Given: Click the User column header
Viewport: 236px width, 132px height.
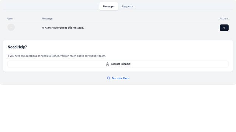Looking at the screenshot, I should coord(10,19).
